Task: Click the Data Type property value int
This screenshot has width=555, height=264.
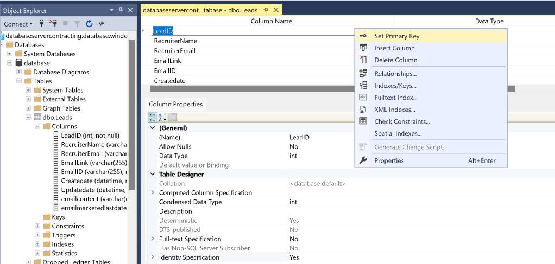Action: 293,156
